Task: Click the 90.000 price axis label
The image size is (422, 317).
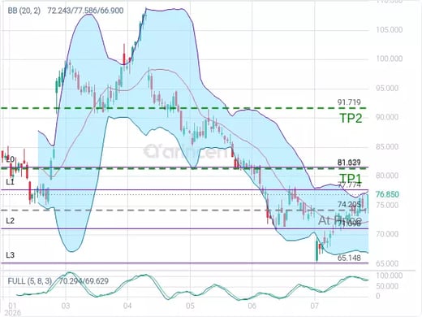Action: pyautogui.click(x=387, y=117)
